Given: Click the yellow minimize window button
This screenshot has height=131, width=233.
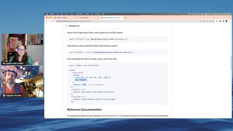Looking at the screenshot, I should (49, 17).
